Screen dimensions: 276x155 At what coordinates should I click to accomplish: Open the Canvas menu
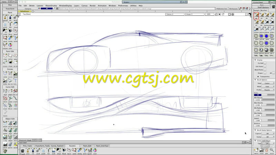pyautogui.click(x=85, y=6)
